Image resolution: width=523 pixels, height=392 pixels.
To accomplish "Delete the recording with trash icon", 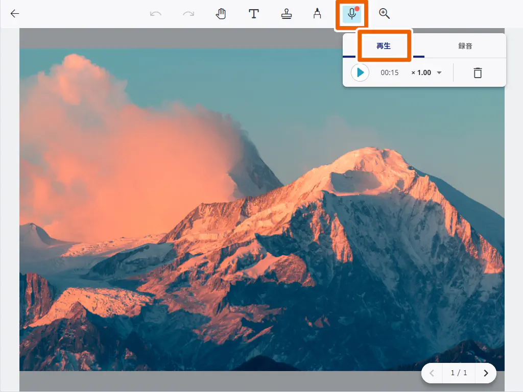I will click(x=478, y=72).
